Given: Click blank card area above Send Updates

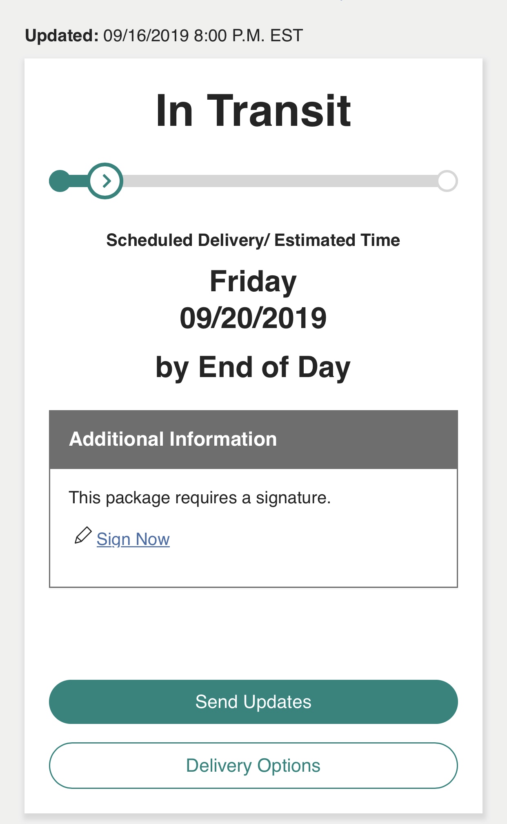Looking at the screenshot, I should (253, 633).
